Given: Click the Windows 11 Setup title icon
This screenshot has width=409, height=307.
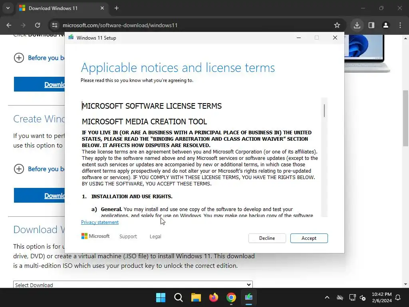Looking at the screenshot, I should click(x=71, y=38).
